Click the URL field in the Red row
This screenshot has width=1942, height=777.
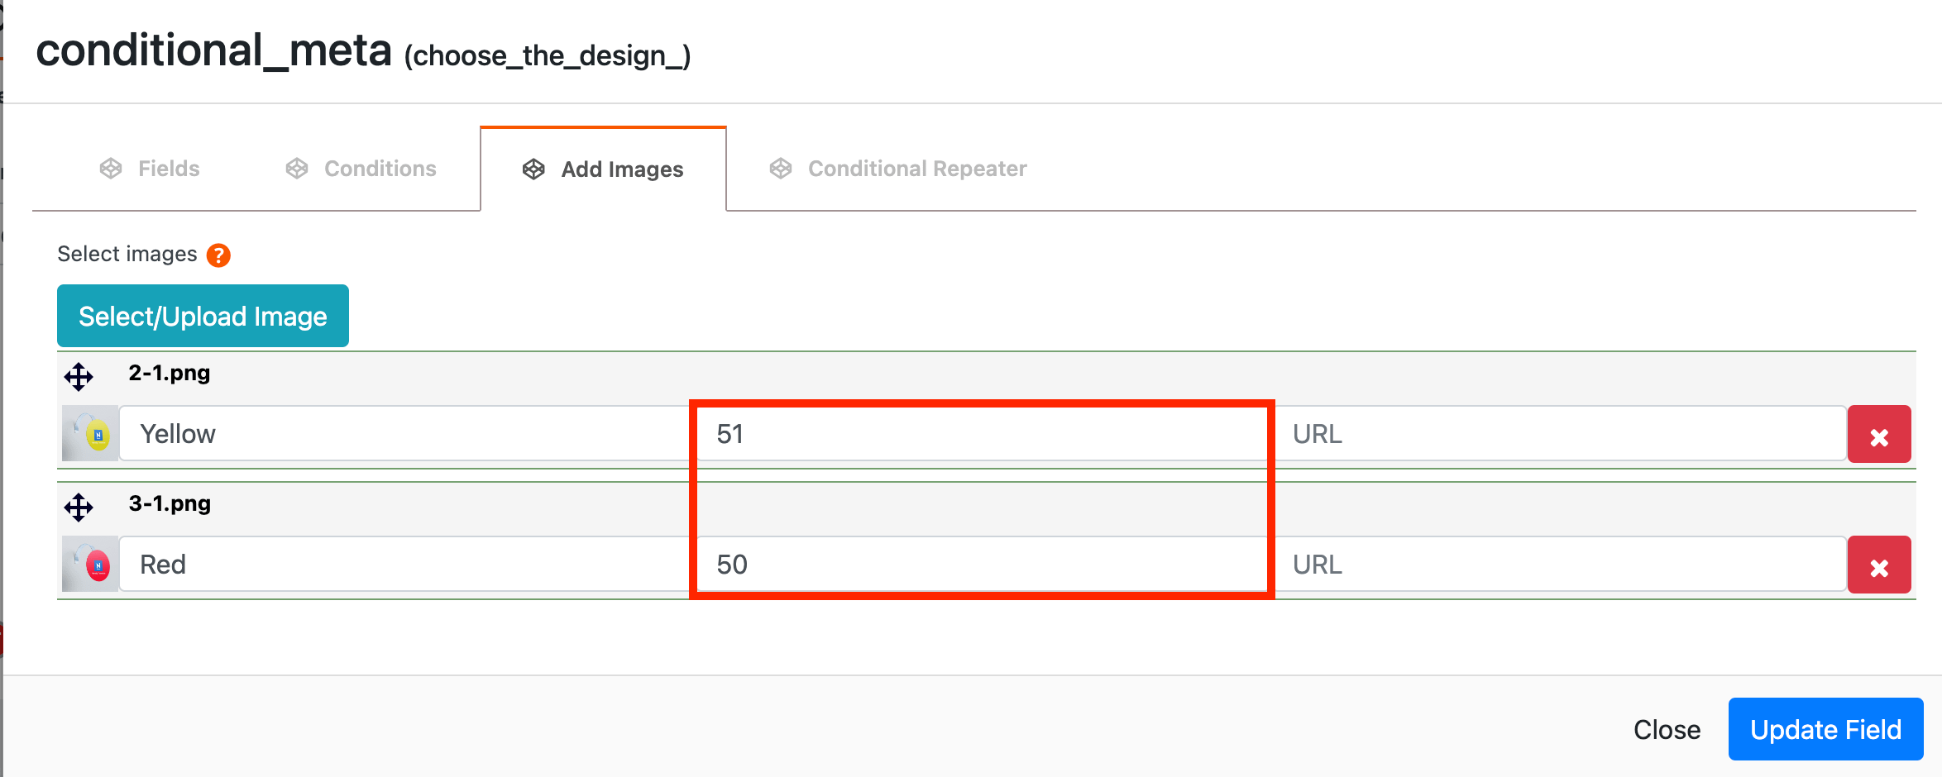click(1560, 565)
